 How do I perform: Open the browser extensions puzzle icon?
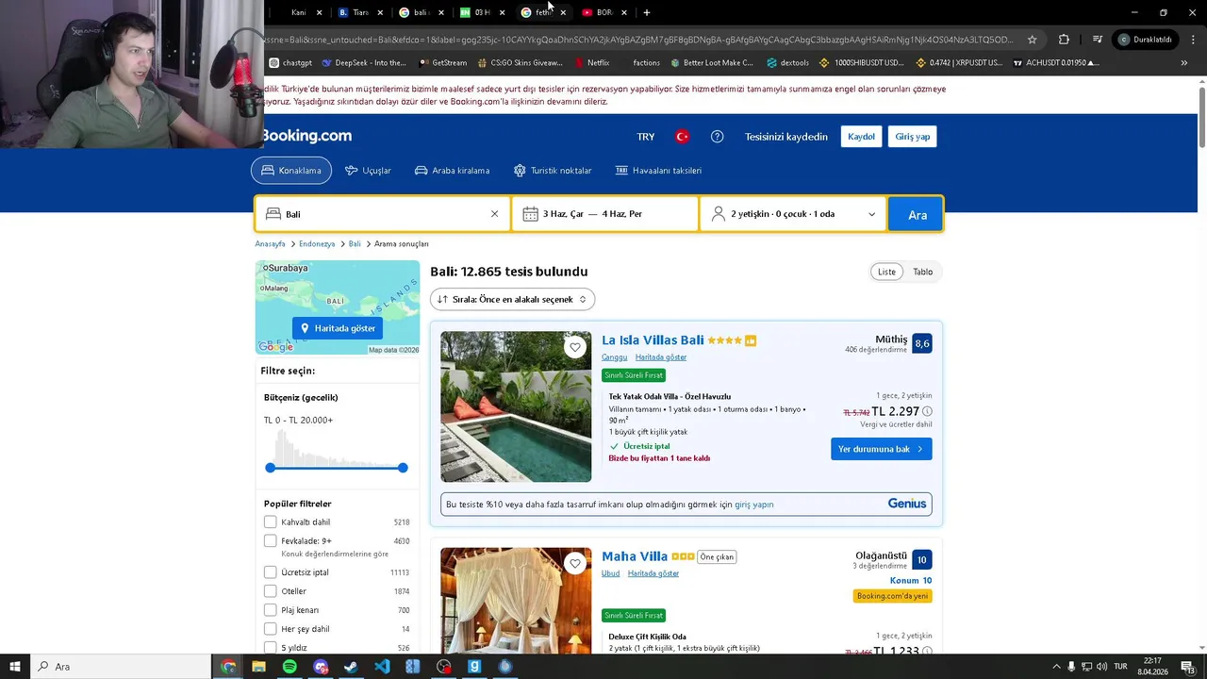(x=1064, y=40)
